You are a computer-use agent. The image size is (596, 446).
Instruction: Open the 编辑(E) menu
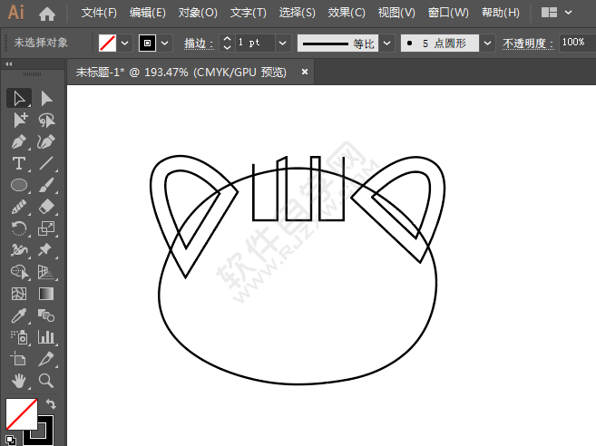point(148,13)
